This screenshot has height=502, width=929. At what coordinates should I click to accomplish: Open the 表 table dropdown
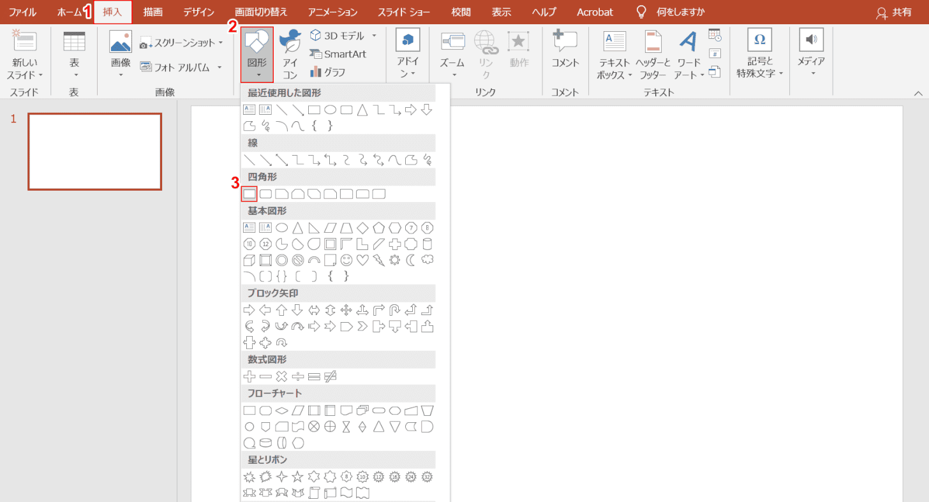(x=74, y=54)
